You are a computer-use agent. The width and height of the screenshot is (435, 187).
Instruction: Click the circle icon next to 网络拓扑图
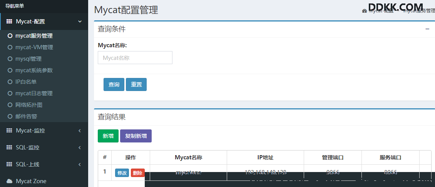(x=10, y=105)
